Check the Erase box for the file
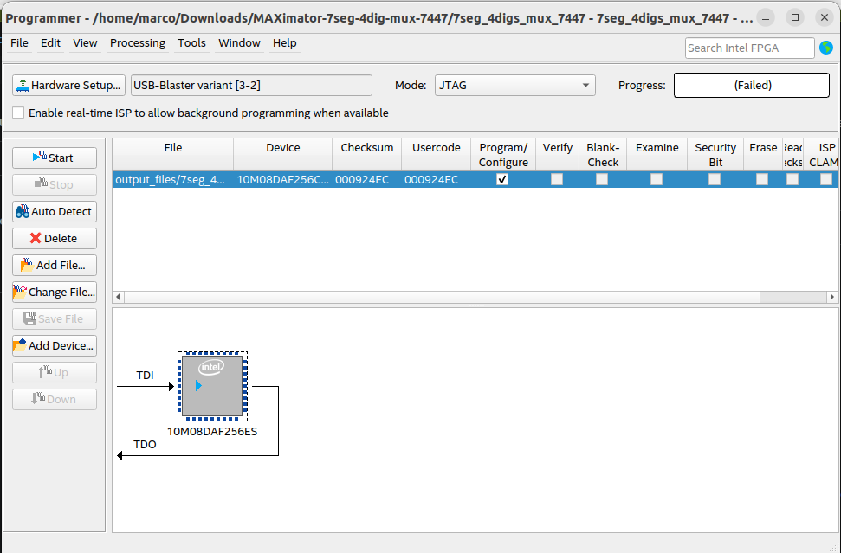841x553 pixels. tap(762, 179)
